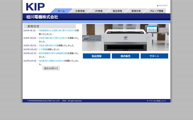Go to the 環境対策 tab

[136, 11]
